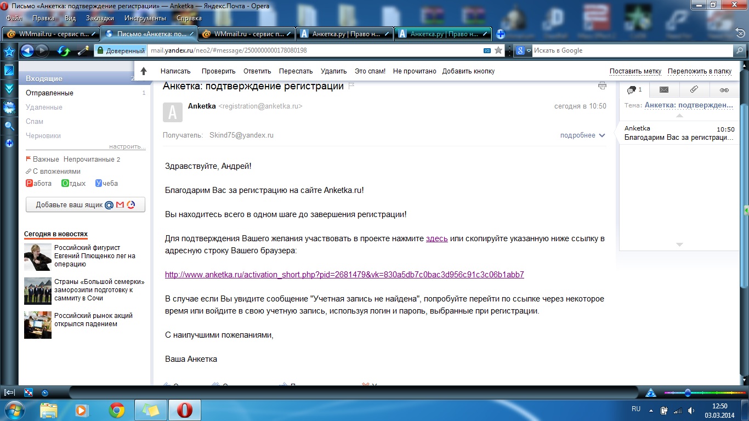This screenshot has width=749, height=421.
Task: Open the anketka.ru activation link
Action: coord(344,275)
